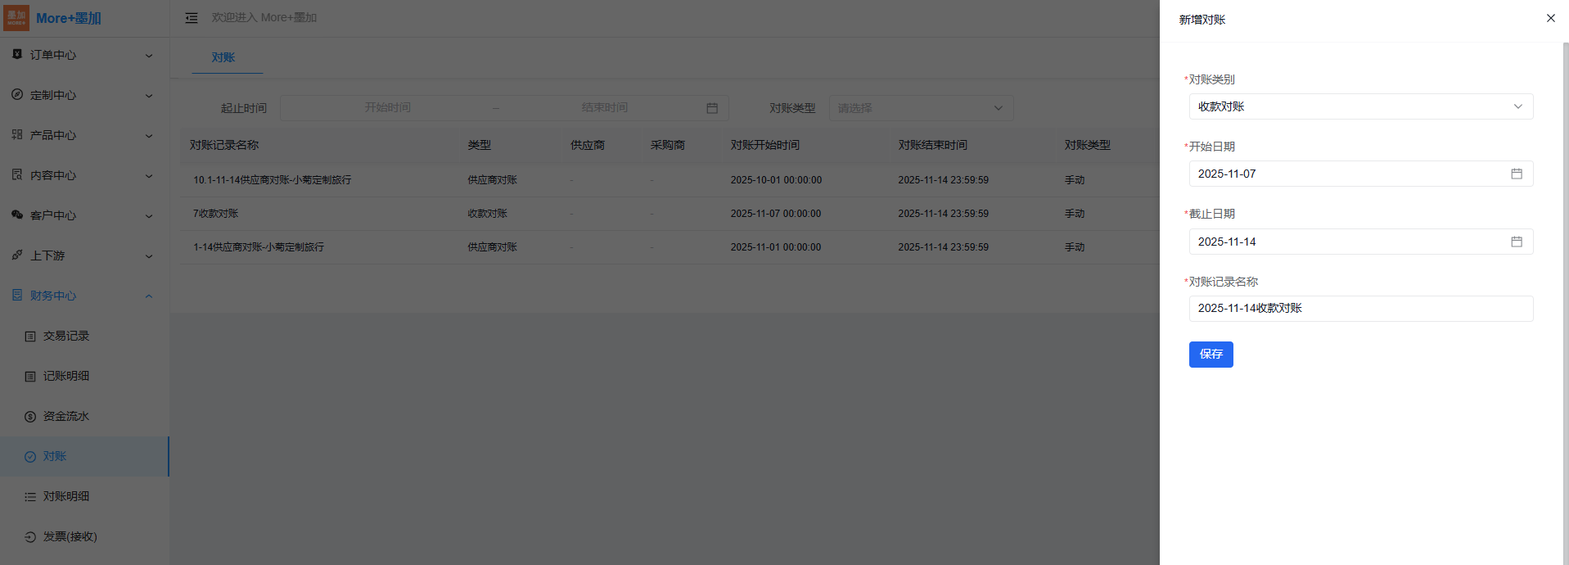1569x565 pixels.
Task: Open calendar icon in 开始日期 field
Action: pyautogui.click(x=1516, y=174)
